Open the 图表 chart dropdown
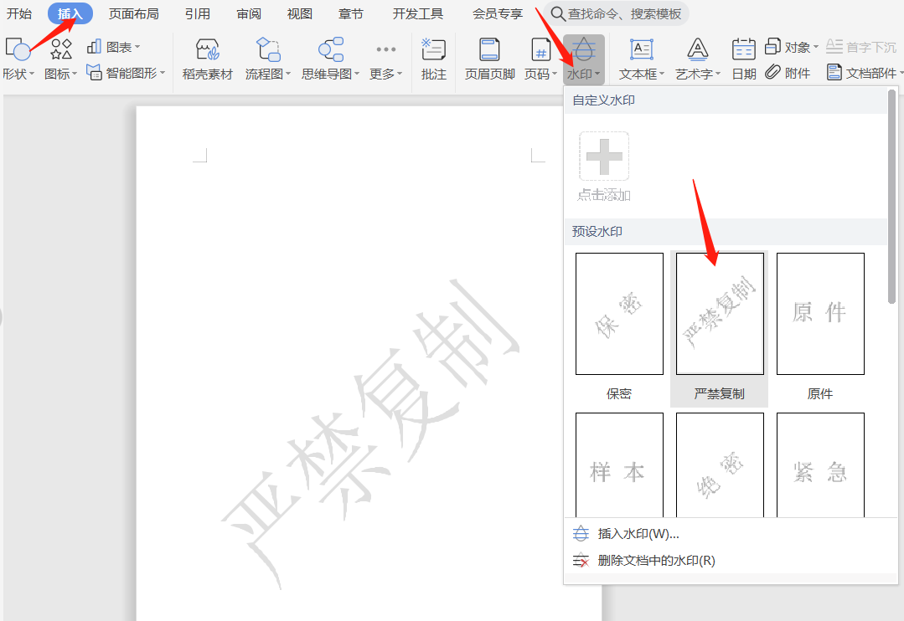Viewport: 904px width, 621px height. click(115, 47)
